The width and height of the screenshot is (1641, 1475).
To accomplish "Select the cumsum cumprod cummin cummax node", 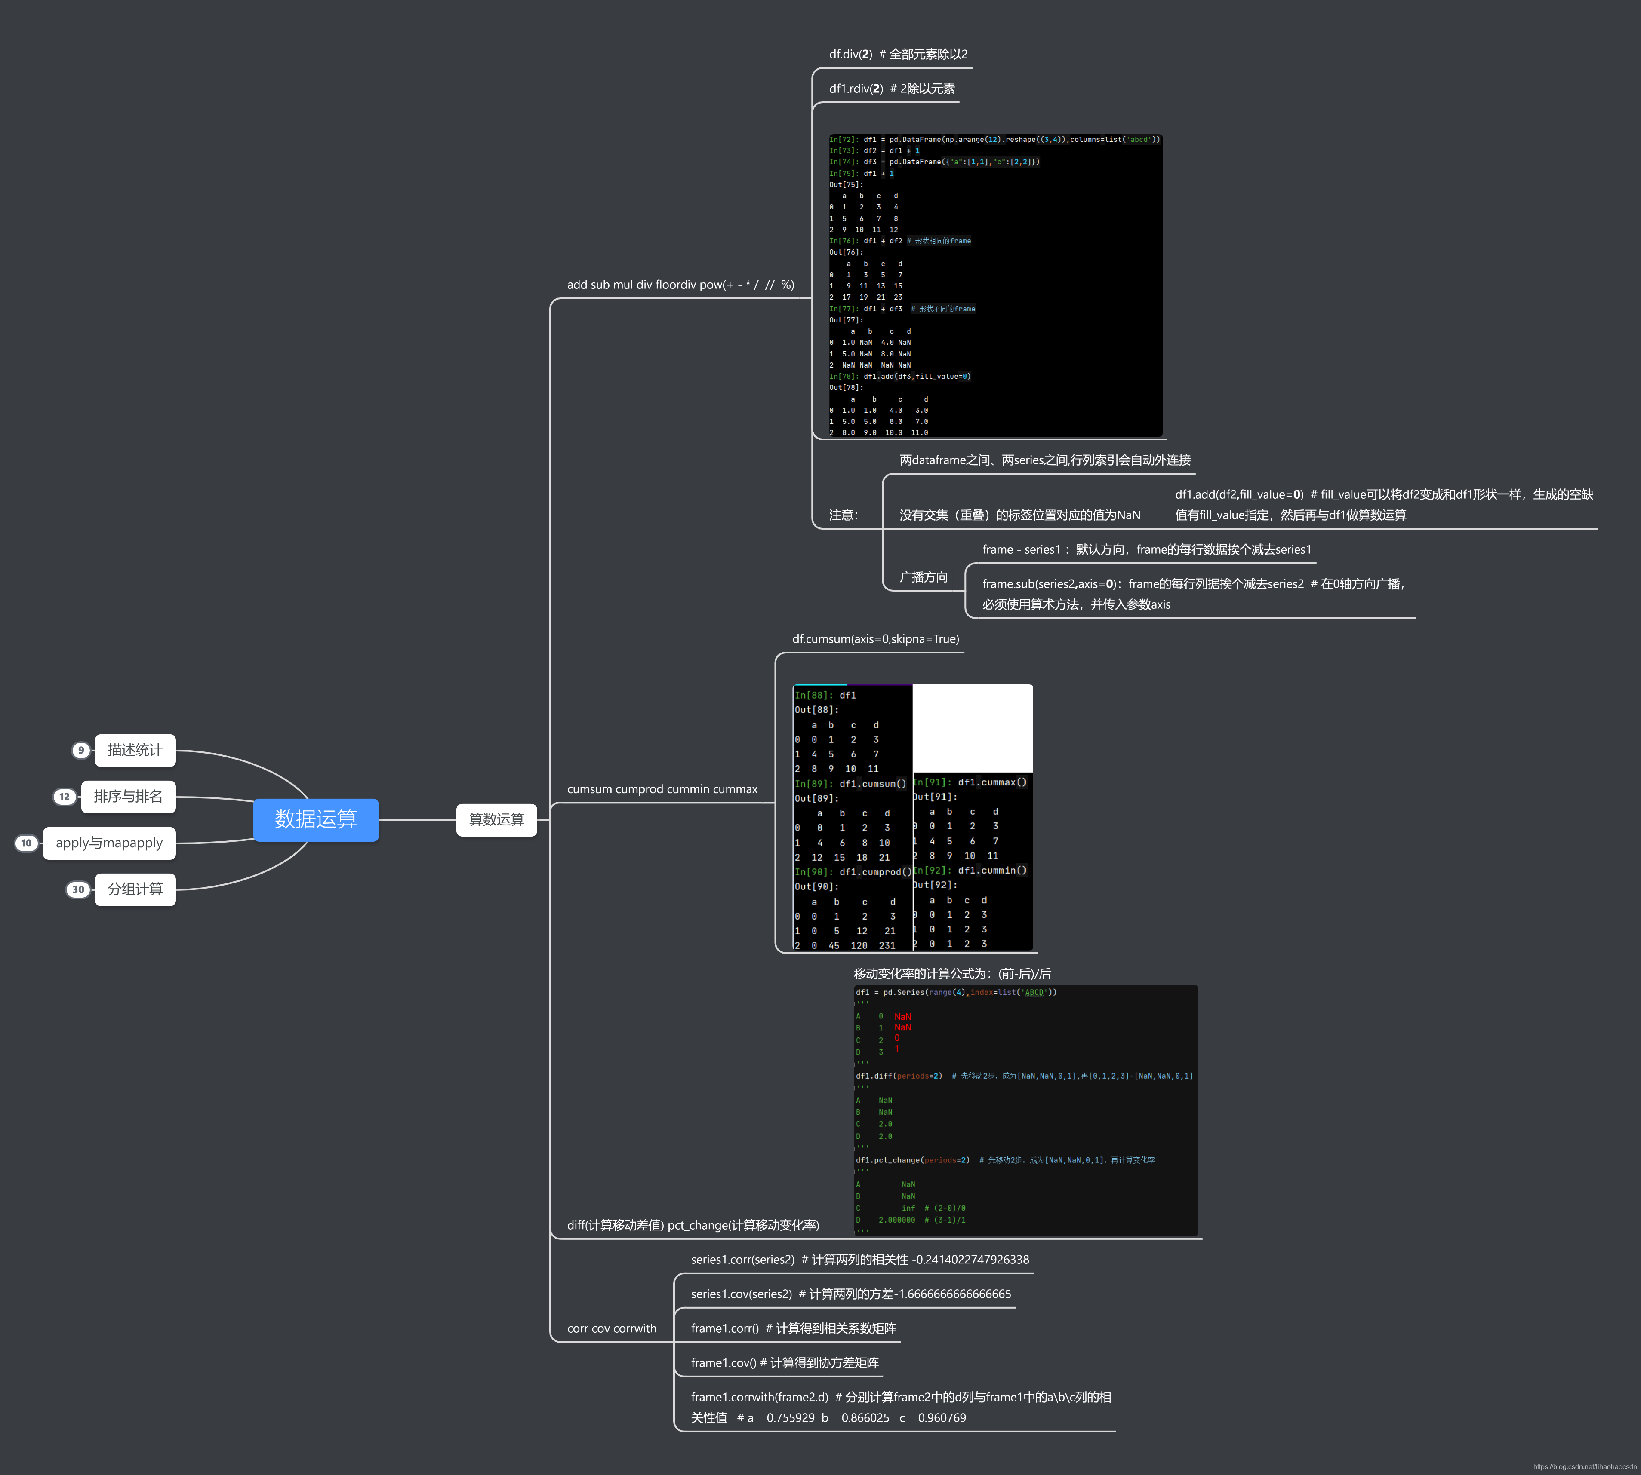I will click(x=662, y=788).
